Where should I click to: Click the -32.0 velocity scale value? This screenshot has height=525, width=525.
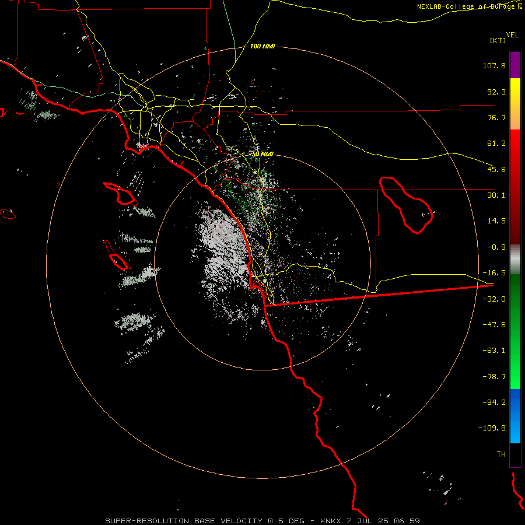(494, 299)
